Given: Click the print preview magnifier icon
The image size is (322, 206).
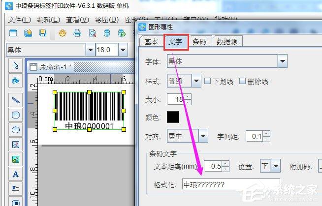Looking at the screenshot, I should [92, 33].
